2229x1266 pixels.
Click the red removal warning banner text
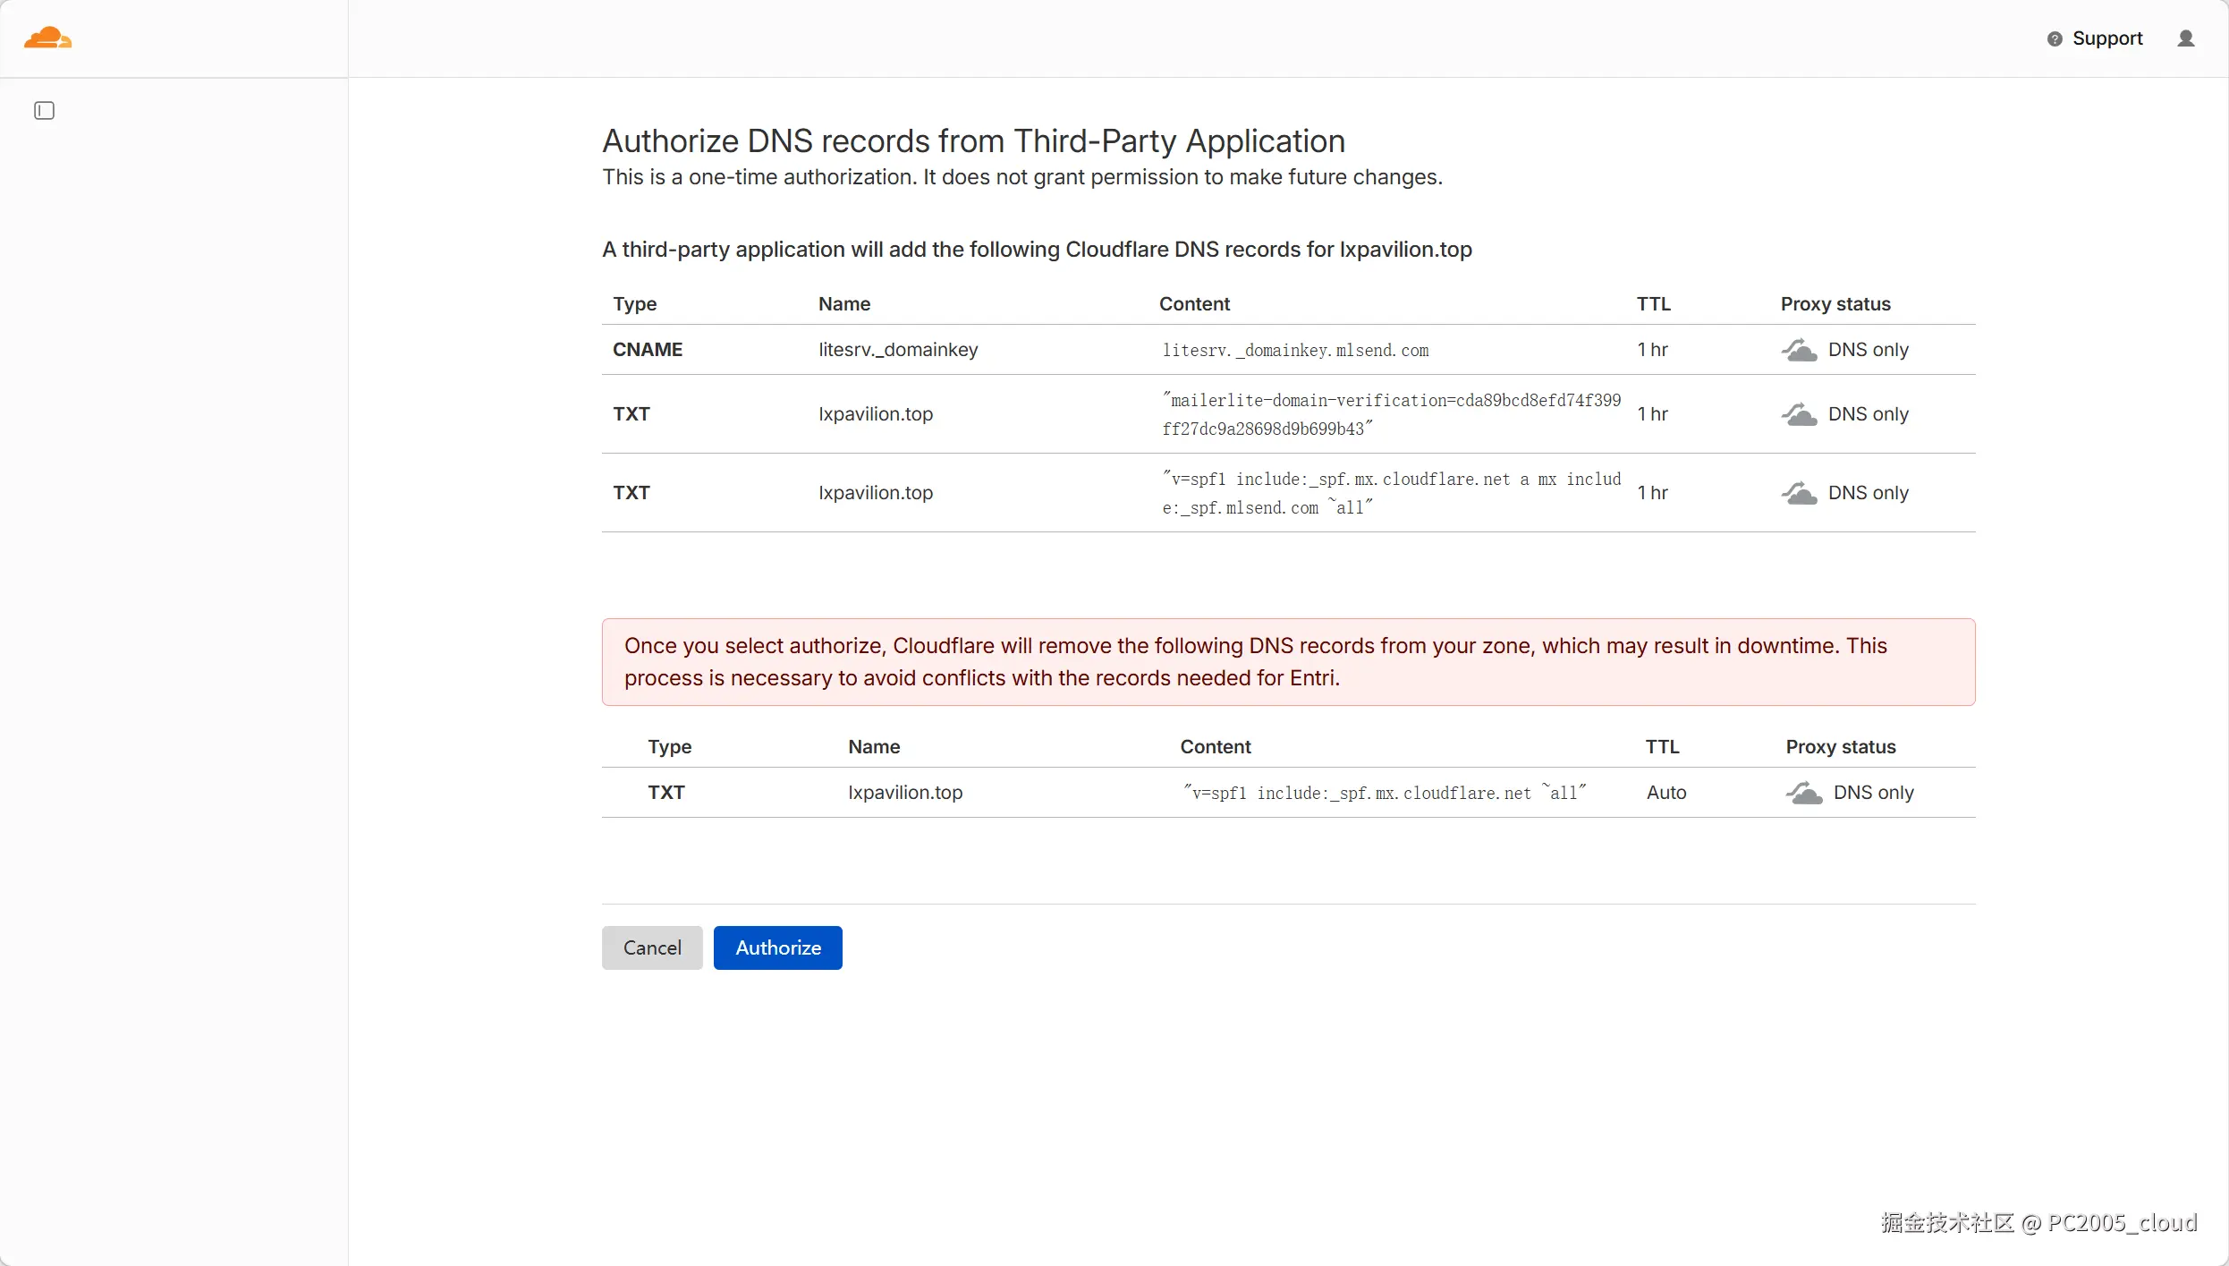(x=1255, y=662)
